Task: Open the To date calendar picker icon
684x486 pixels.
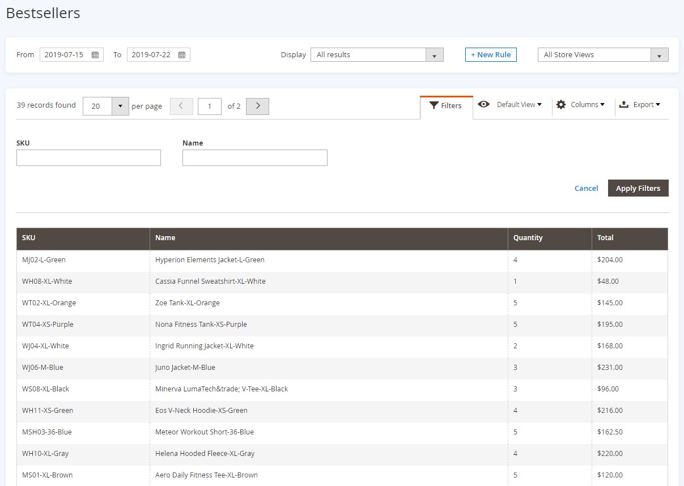Action: click(182, 55)
